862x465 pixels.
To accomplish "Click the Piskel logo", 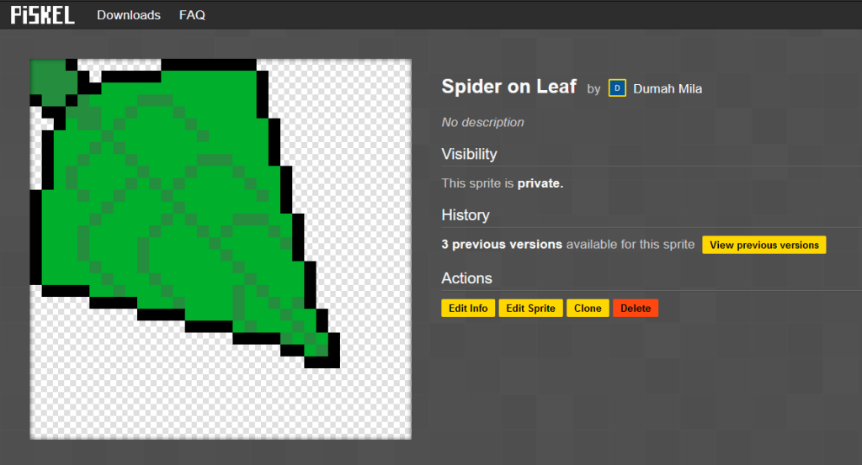I will point(42,14).
